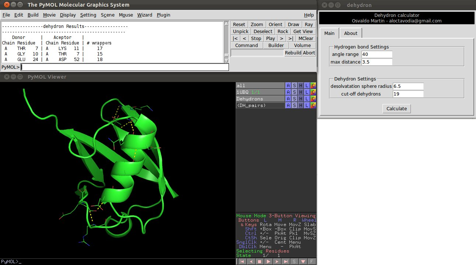Screen dimensions: 476x265
Task: Open the Show menu for Dehydrons
Action: (295, 99)
